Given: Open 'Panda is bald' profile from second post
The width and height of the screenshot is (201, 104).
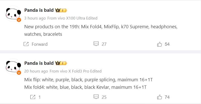Looking at the screenshot, I should click(x=39, y=63).
